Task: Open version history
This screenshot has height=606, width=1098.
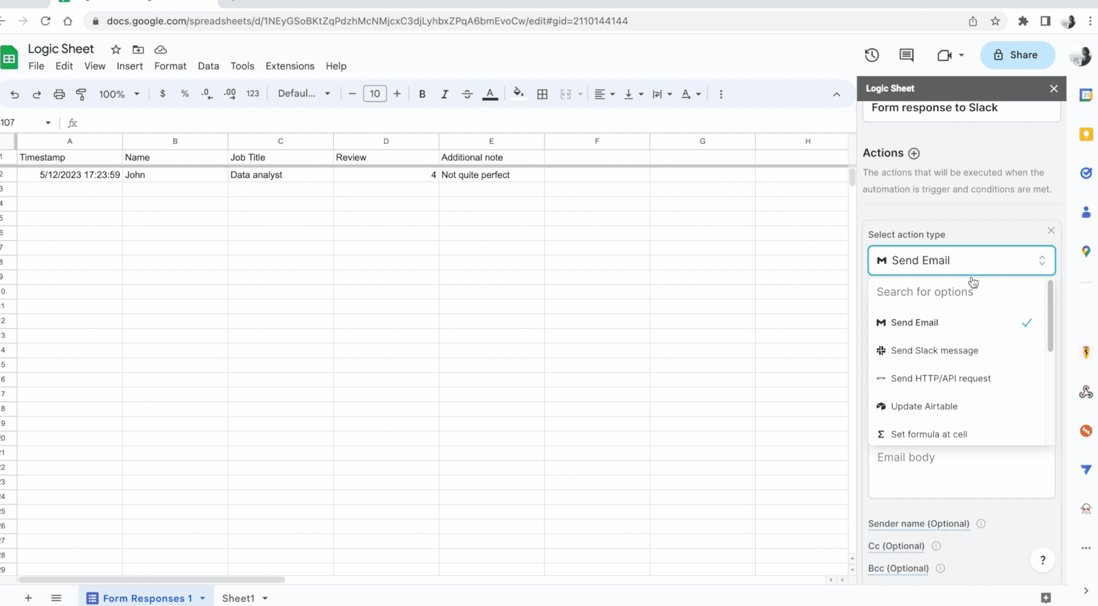Action: pyautogui.click(x=871, y=55)
